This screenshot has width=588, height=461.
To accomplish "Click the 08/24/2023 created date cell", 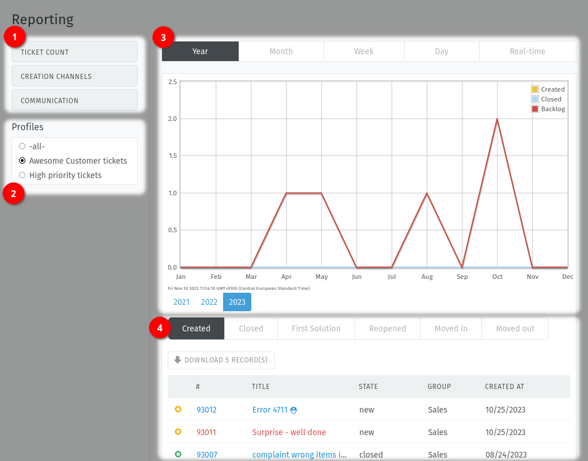I will coord(506,455).
